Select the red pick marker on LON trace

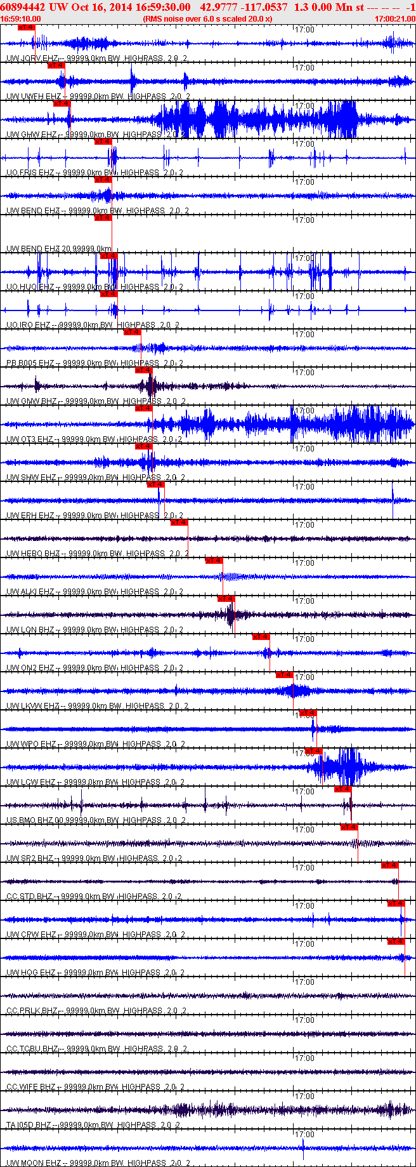(x=226, y=599)
